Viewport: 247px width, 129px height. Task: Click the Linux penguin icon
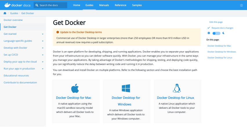pyautogui.click(x=177, y=88)
